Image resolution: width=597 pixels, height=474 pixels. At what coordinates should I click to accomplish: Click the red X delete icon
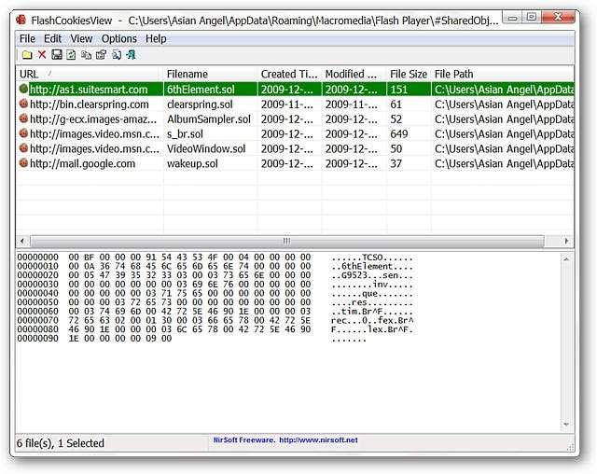[x=42, y=55]
